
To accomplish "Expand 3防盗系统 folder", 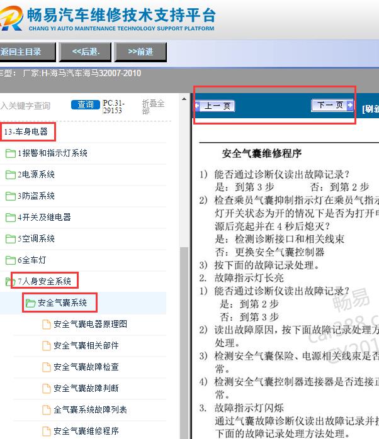I will click(36, 196).
